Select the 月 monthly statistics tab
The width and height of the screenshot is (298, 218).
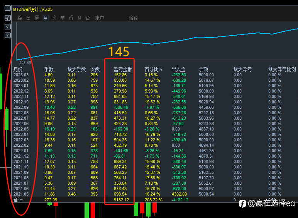pyautogui.click(x=46, y=18)
